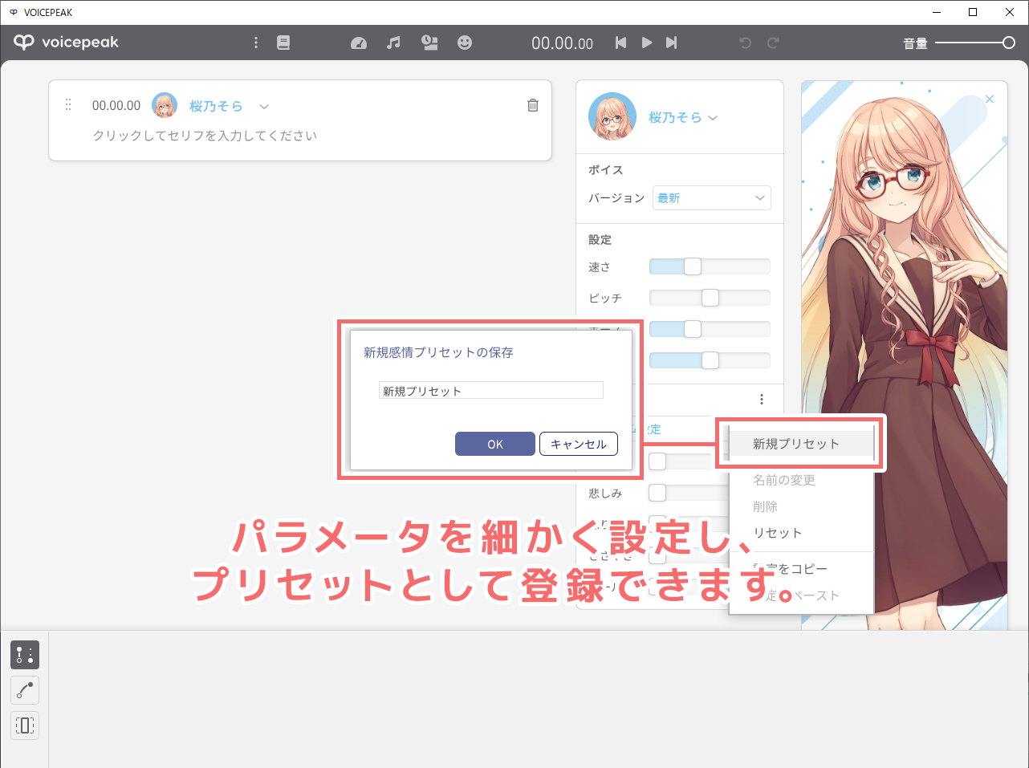Open the dictionary book icon
The image size is (1029, 768).
pos(283,43)
